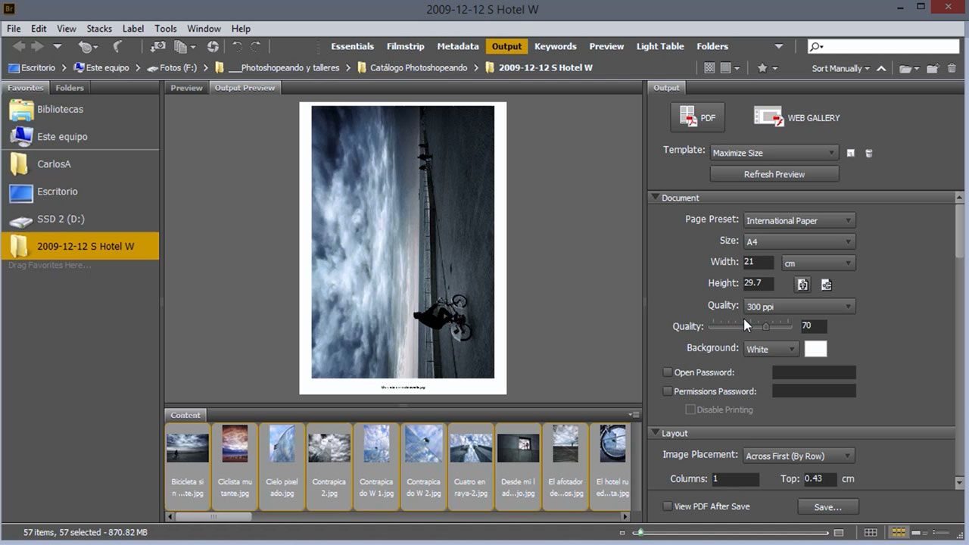
Task: Click the thumbnail quality checkerboard icon
Action: click(x=709, y=68)
